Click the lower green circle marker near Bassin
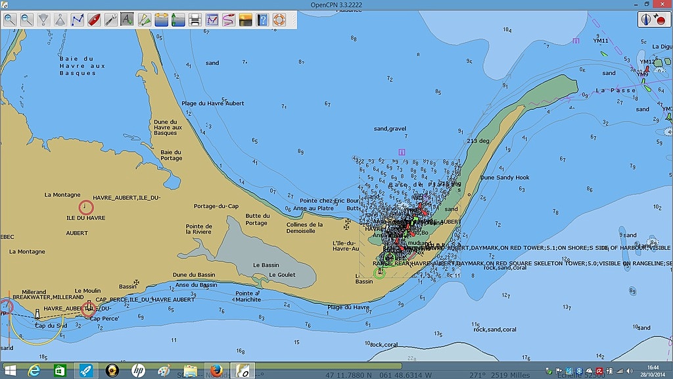This screenshot has height=379, width=673. [379, 273]
